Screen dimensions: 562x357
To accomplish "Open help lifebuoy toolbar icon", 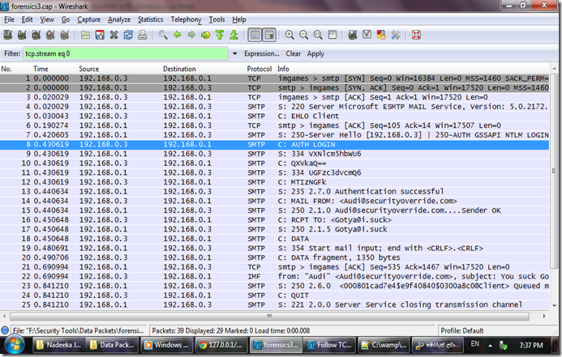I will (x=416, y=35).
